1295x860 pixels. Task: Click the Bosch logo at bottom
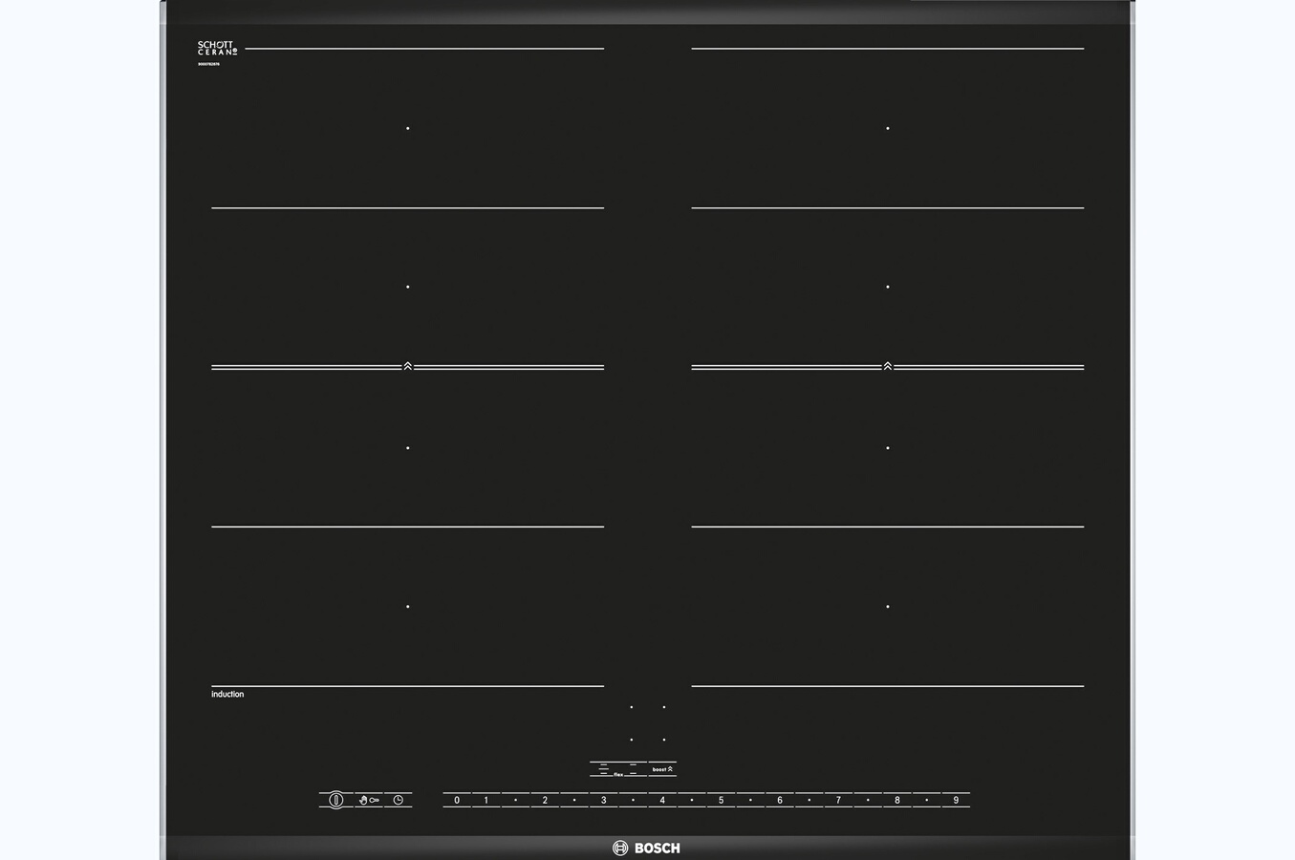[647, 848]
